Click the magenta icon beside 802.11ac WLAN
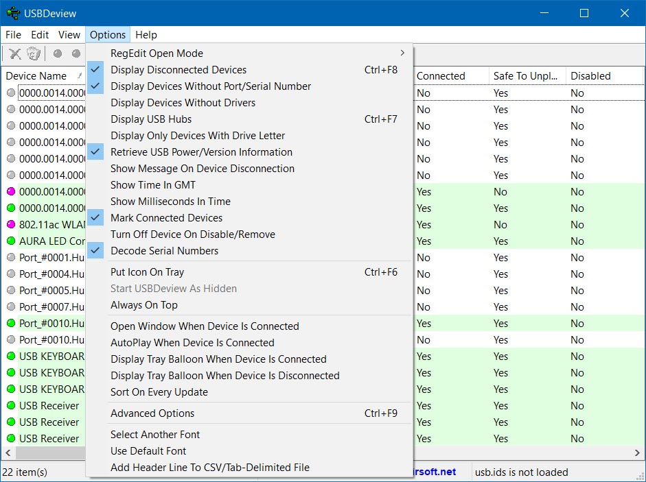The height and width of the screenshot is (482, 646). [11, 224]
